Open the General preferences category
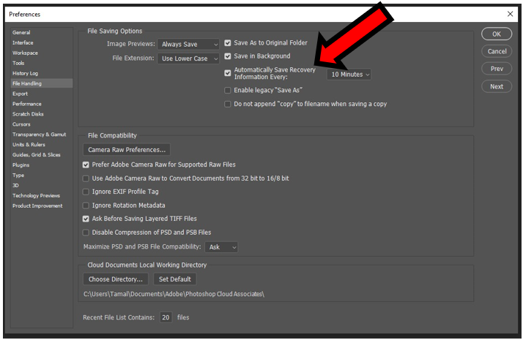Viewport: 523px width, 340px height. click(x=21, y=32)
